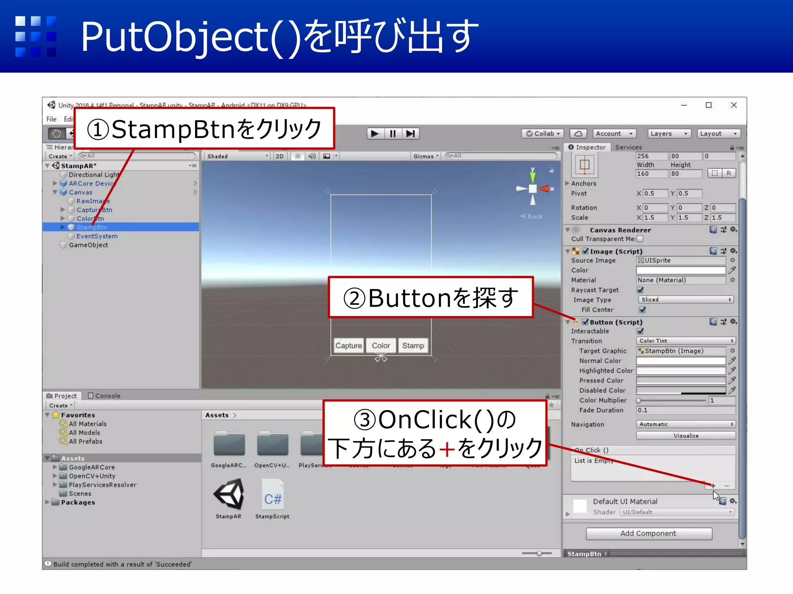Image resolution: width=793 pixels, height=594 pixels.
Task: Click the Step frame button
Action: 410,134
